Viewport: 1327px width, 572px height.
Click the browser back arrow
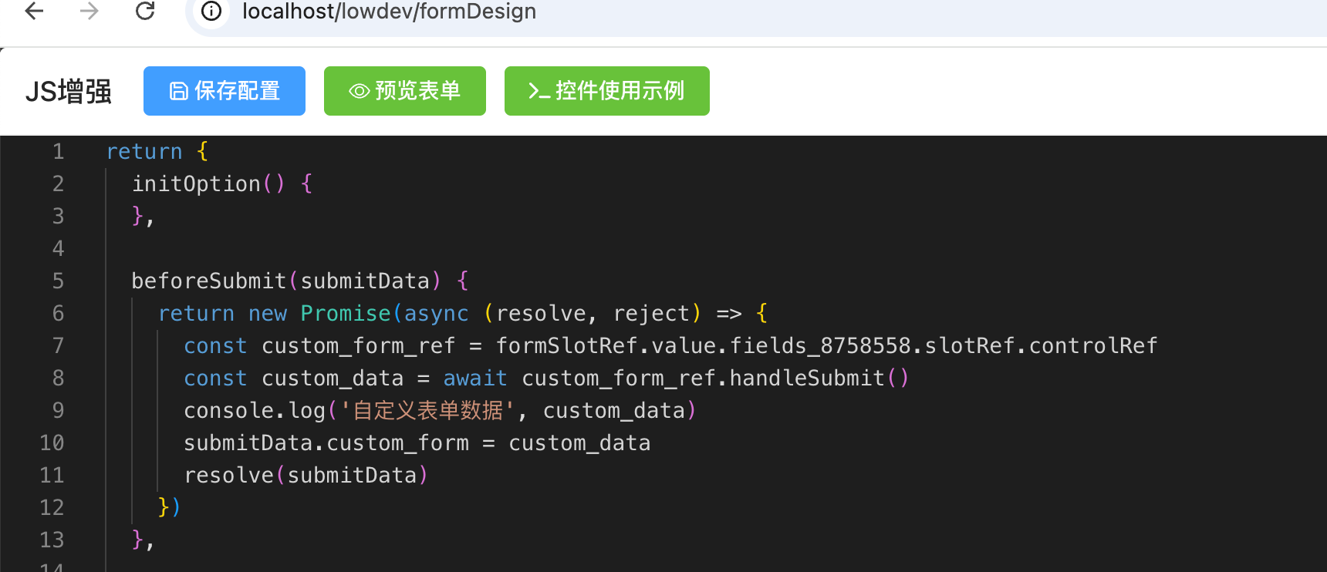point(34,11)
